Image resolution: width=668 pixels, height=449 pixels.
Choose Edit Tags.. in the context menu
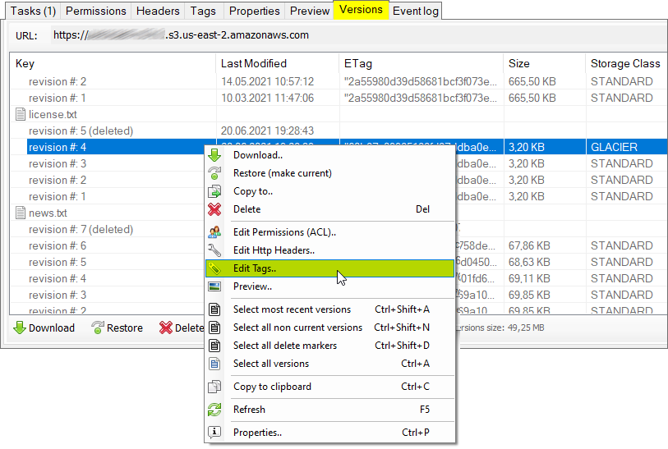329,268
